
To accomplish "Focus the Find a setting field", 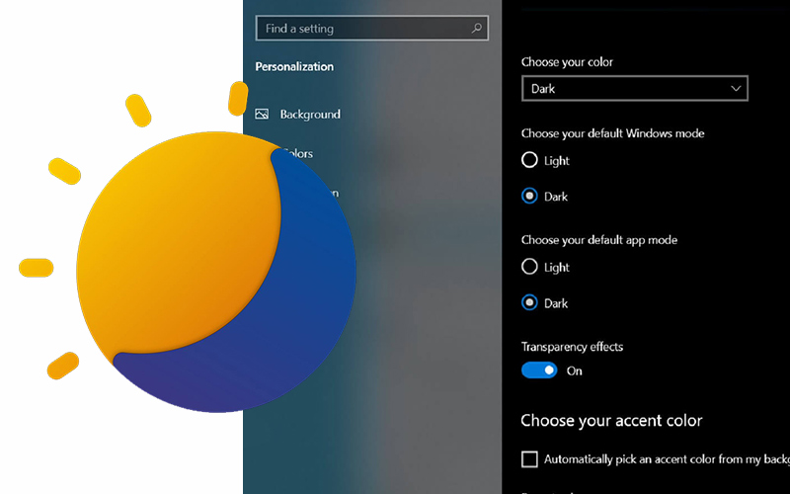I will 372,29.
